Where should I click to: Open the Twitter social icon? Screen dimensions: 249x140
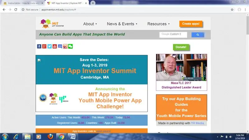coord(49,46)
